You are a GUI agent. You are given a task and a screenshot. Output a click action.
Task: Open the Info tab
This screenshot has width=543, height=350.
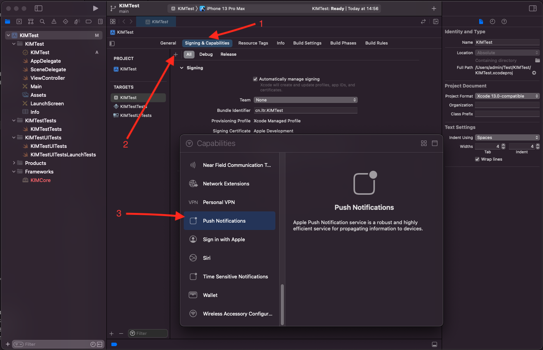click(280, 43)
